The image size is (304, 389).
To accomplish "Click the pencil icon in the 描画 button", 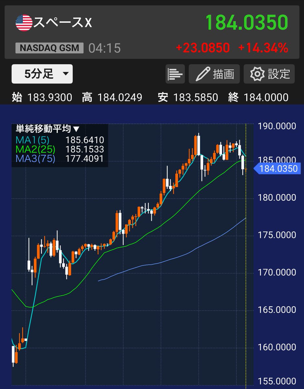I will (x=203, y=74).
